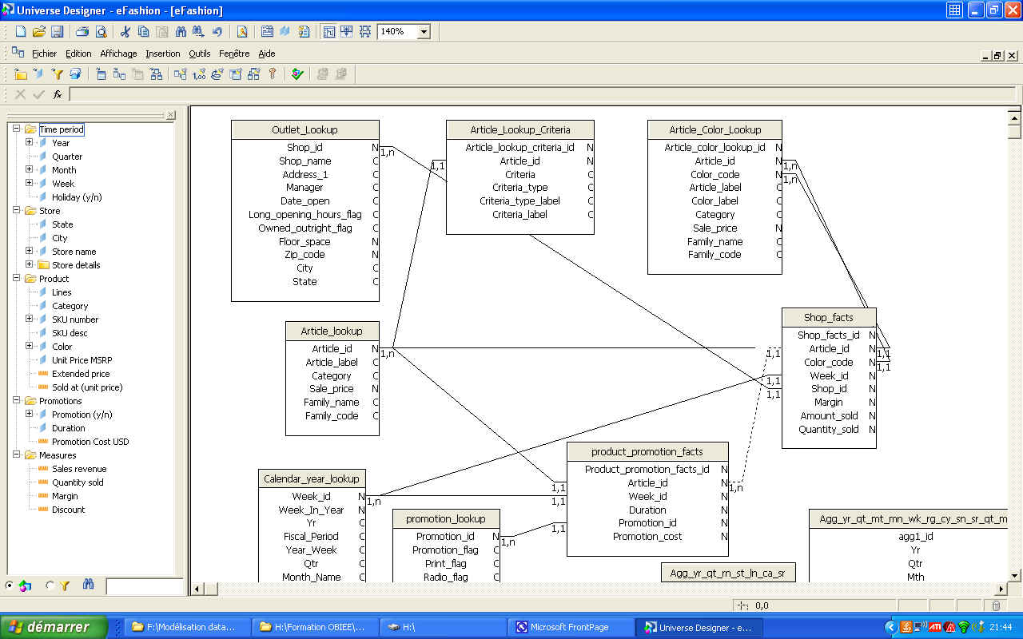The height and width of the screenshot is (639, 1023).
Task: Click the Cut scissors icon
Action: pos(125,32)
